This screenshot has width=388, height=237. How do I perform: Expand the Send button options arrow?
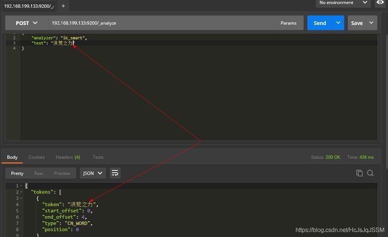click(338, 23)
